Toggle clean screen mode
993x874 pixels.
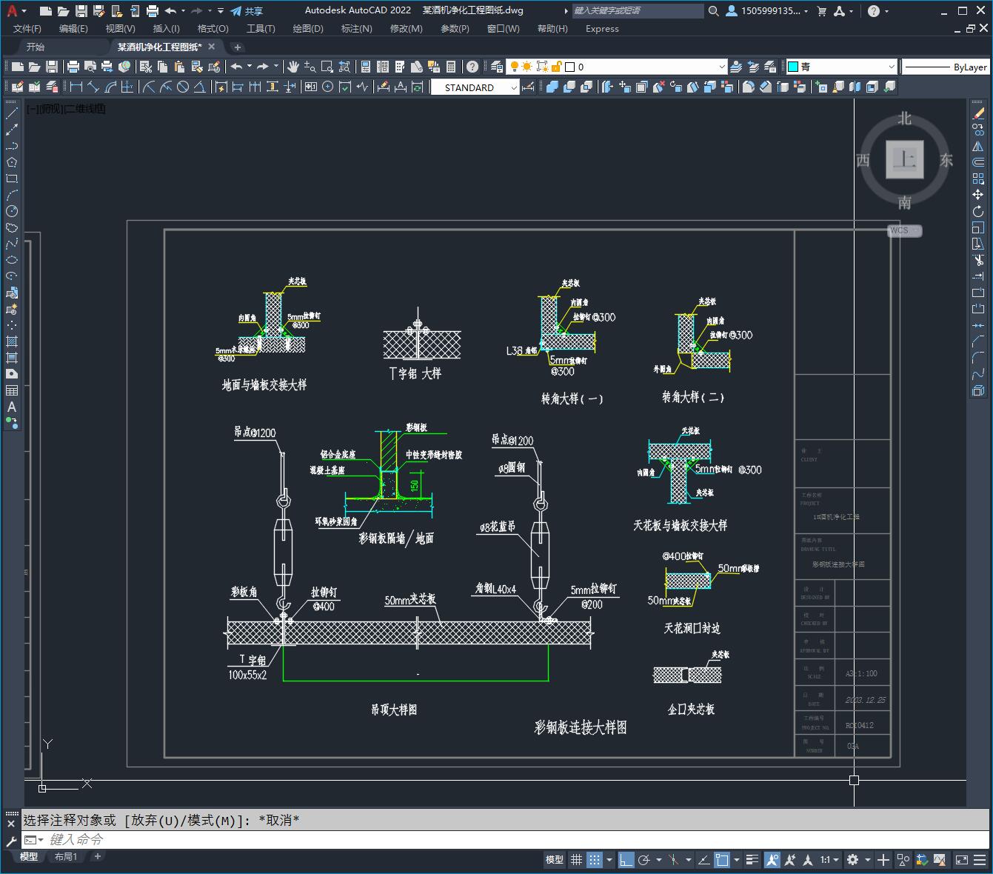961,860
